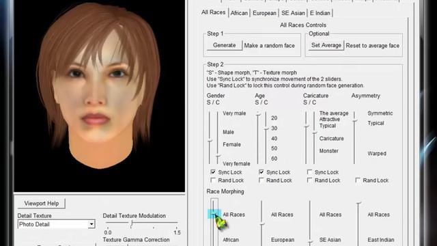Click the Gender shape slider handle

[210, 141]
